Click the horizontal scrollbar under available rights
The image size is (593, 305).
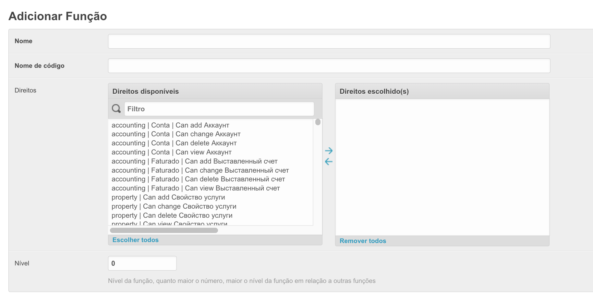[164, 230]
